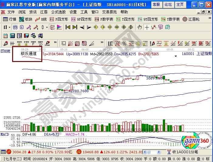
Task: Expand the Gann tools overflow chevron
Action: click(x=102, y=42)
